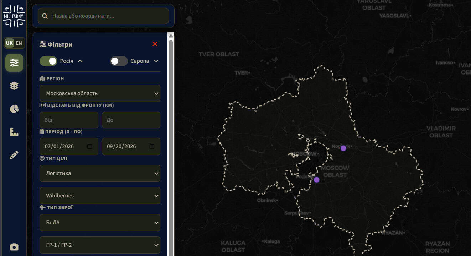The image size is (471, 256).
Task: Open the Wildberries dropdown
Action: click(x=100, y=196)
